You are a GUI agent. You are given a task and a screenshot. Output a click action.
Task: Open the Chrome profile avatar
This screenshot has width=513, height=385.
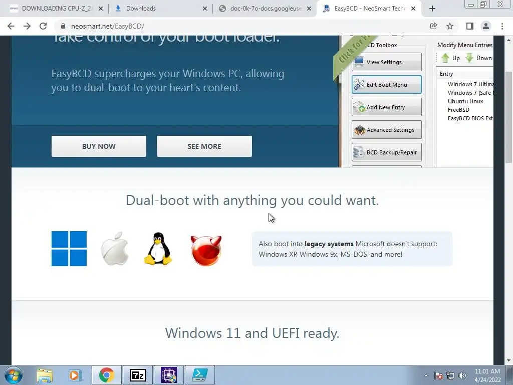(486, 26)
